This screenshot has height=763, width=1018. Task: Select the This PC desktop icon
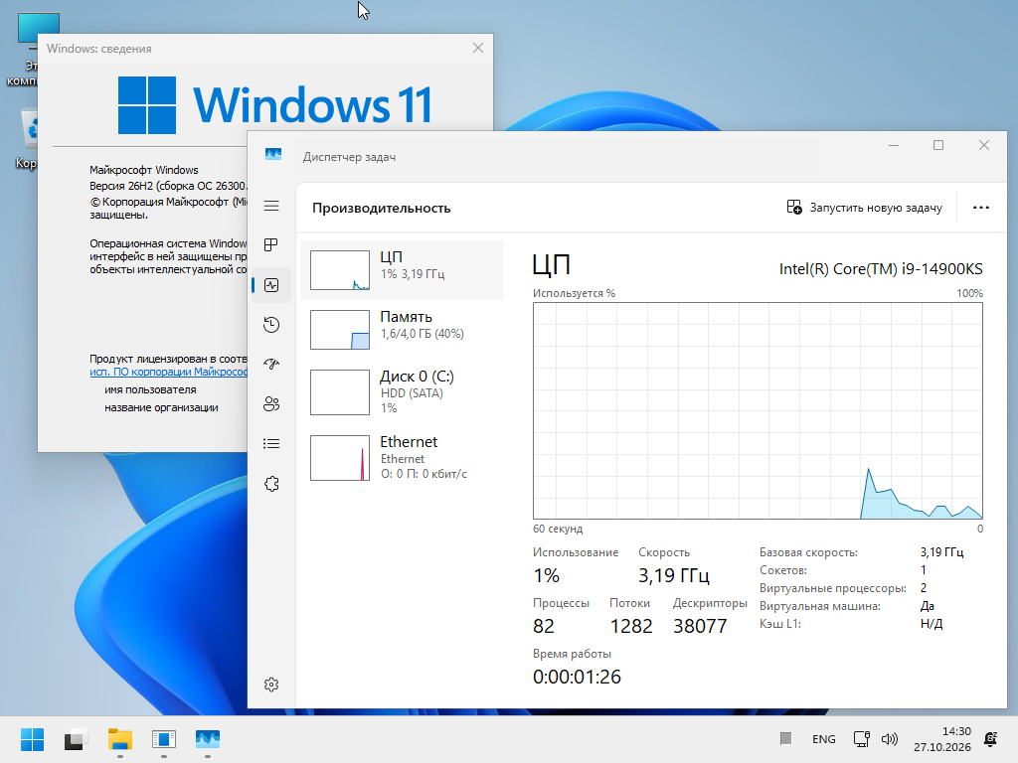click(x=22, y=50)
